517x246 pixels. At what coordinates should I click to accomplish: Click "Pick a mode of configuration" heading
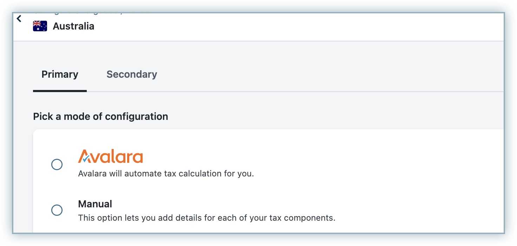[100, 116]
